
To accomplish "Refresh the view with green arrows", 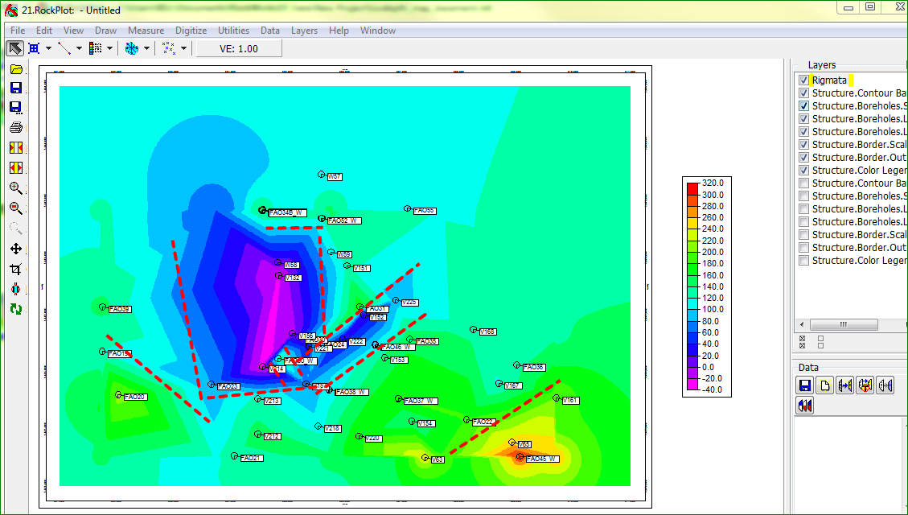I will 16,309.
